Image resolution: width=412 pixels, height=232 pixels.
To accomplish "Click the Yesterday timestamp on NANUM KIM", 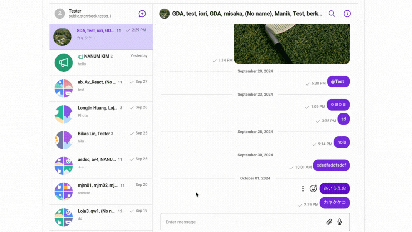I will click(139, 56).
